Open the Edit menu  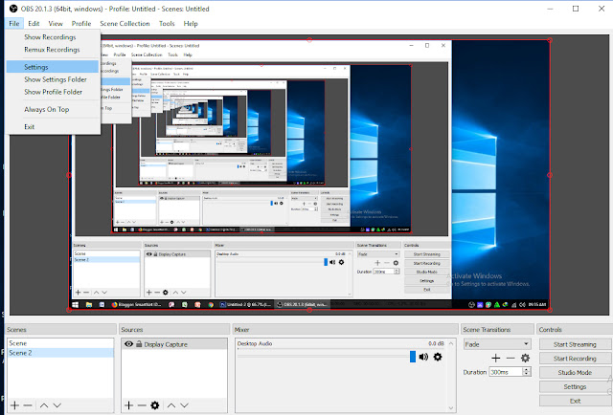pyautogui.click(x=34, y=23)
